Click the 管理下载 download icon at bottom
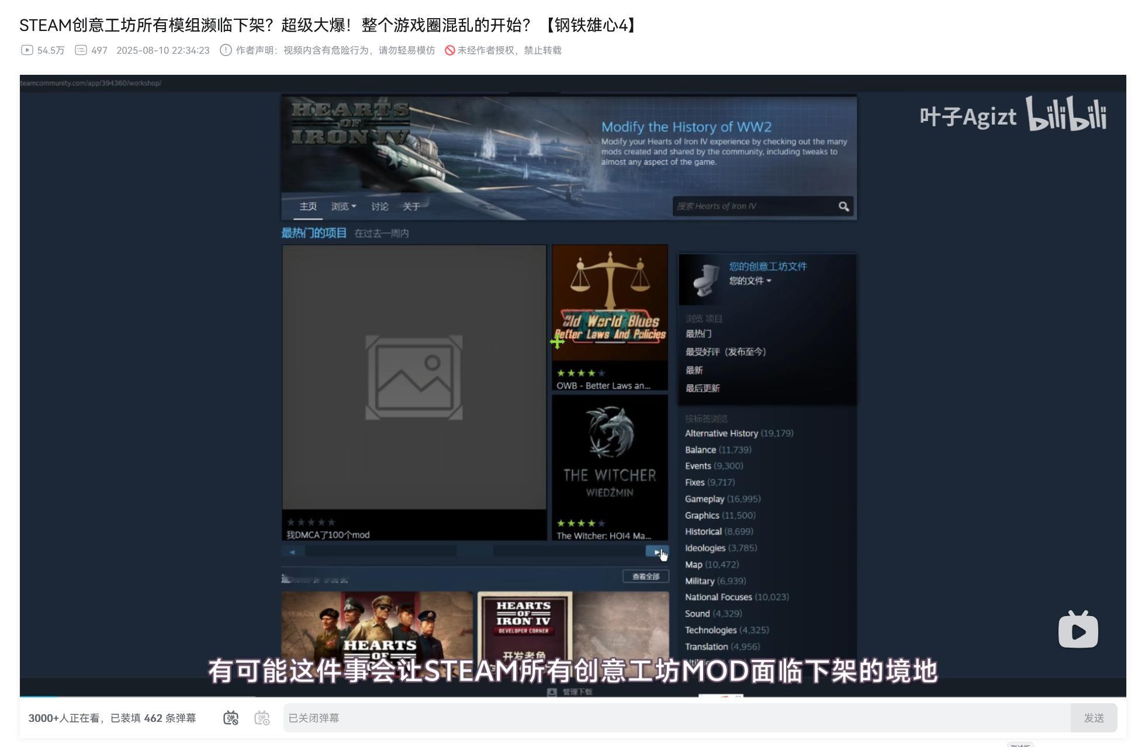This screenshot has height=747, width=1138. [x=552, y=691]
